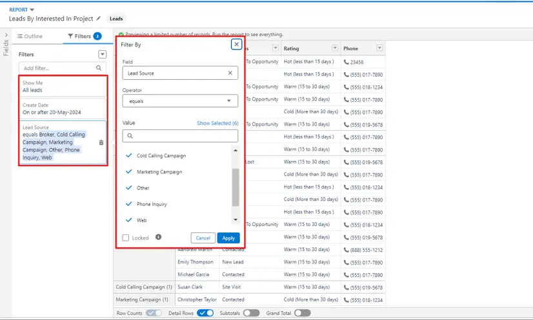Uncheck the Other value

tap(129, 187)
